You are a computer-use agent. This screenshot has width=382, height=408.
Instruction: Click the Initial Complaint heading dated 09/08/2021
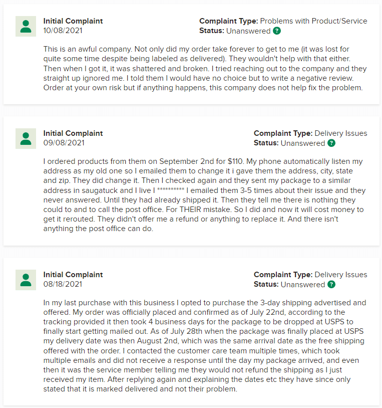tap(73, 133)
